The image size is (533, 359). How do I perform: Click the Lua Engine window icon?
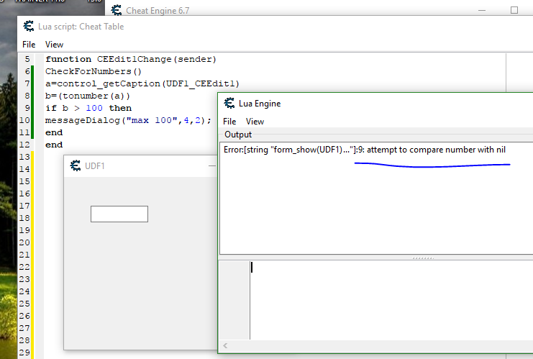229,103
